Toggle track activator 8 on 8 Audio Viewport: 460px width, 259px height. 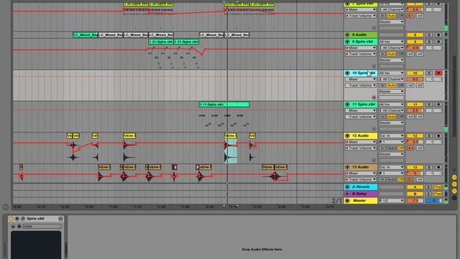click(x=415, y=35)
